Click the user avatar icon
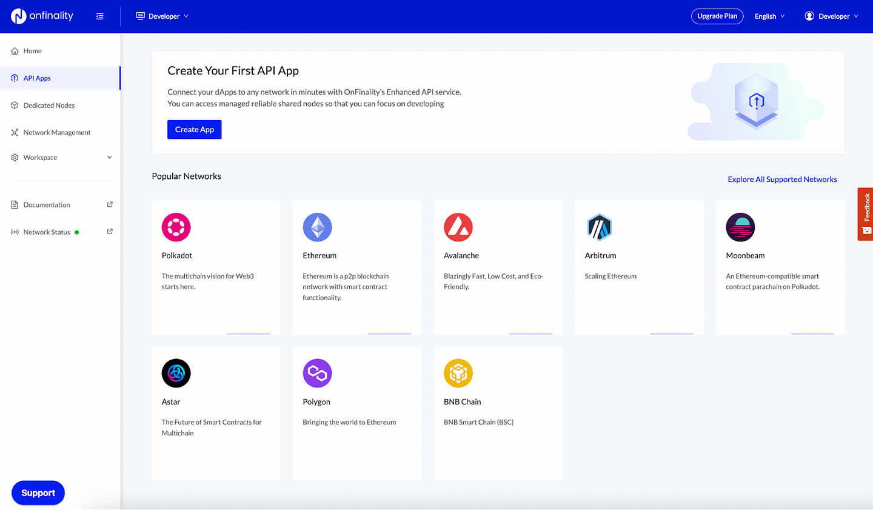 [x=809, y=16]
